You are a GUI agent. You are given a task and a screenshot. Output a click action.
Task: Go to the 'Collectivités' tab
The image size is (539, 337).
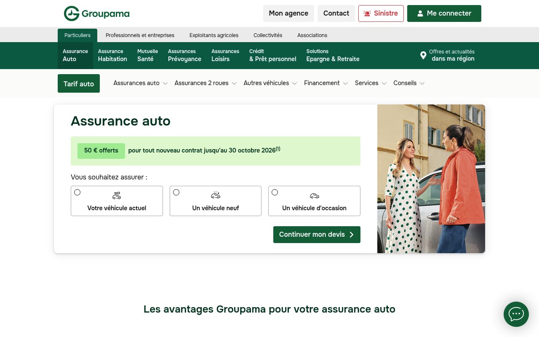[x=268, y=35]
